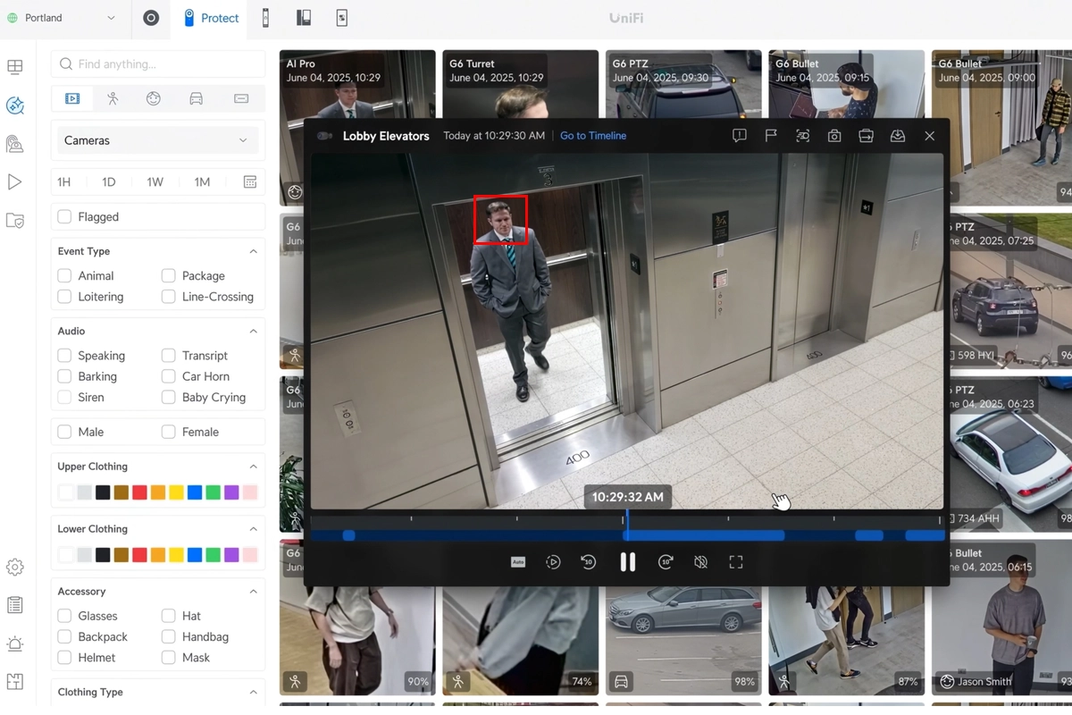The height and width of the screenshot is (715, 1072).
Task: Skip forward 10 seconds in the video
Action: tap(666, 562)
